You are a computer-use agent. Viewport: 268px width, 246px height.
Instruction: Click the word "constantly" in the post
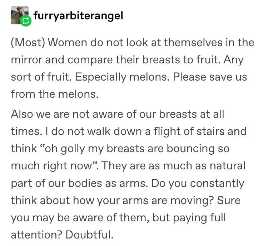(x=217, y=183)
